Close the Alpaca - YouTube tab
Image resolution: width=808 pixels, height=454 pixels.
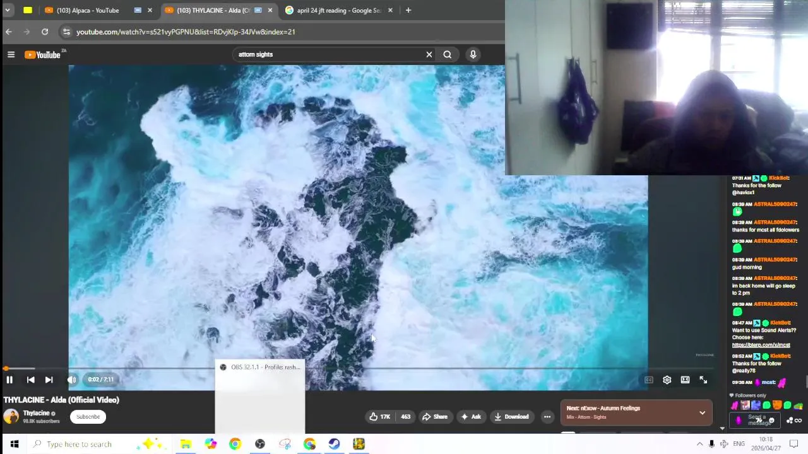pos(150,10)
